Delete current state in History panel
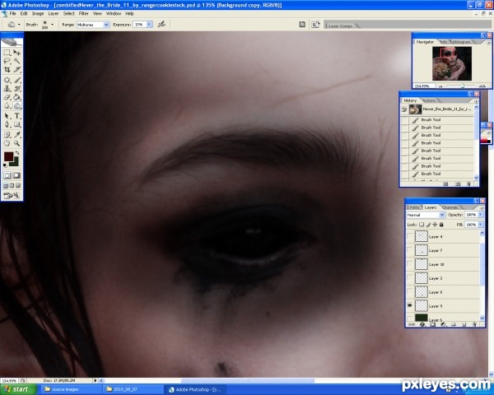494x395 pixels. coord(468,184)
